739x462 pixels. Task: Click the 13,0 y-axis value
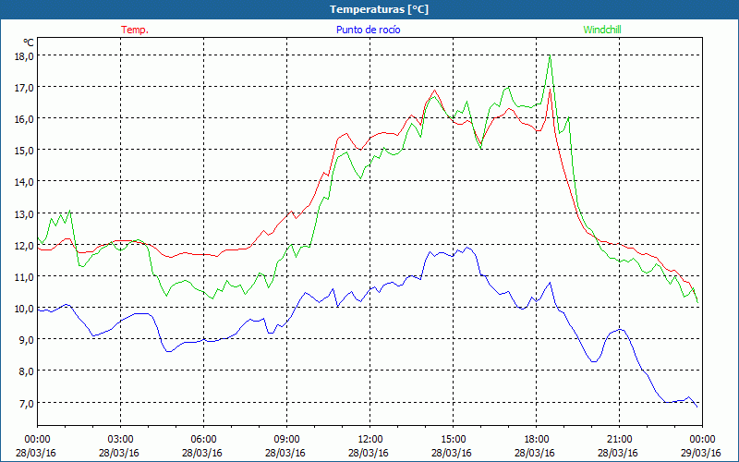point(25,213)
